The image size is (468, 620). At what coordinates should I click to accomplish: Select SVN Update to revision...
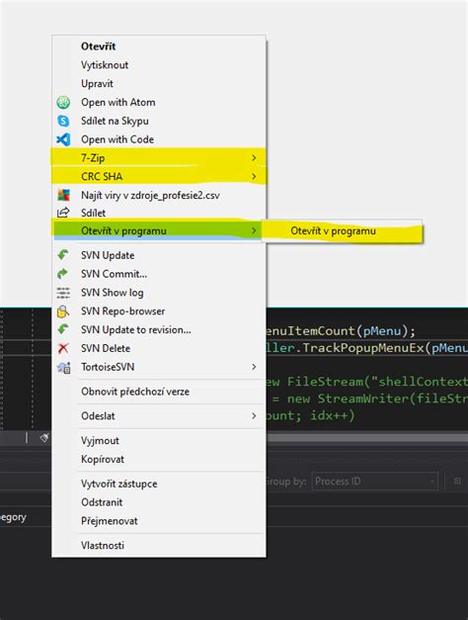coord(158,329)
